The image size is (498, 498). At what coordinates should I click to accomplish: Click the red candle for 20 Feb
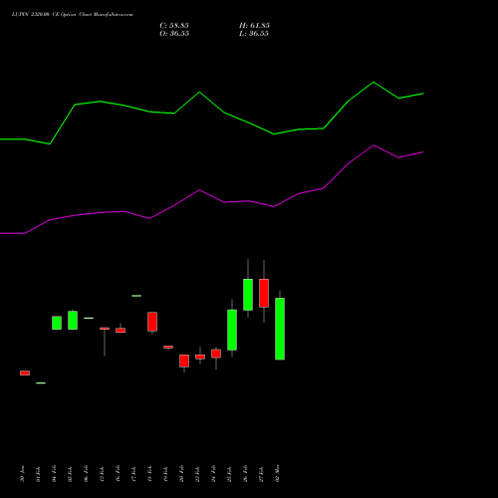click(x=184, y=361)
